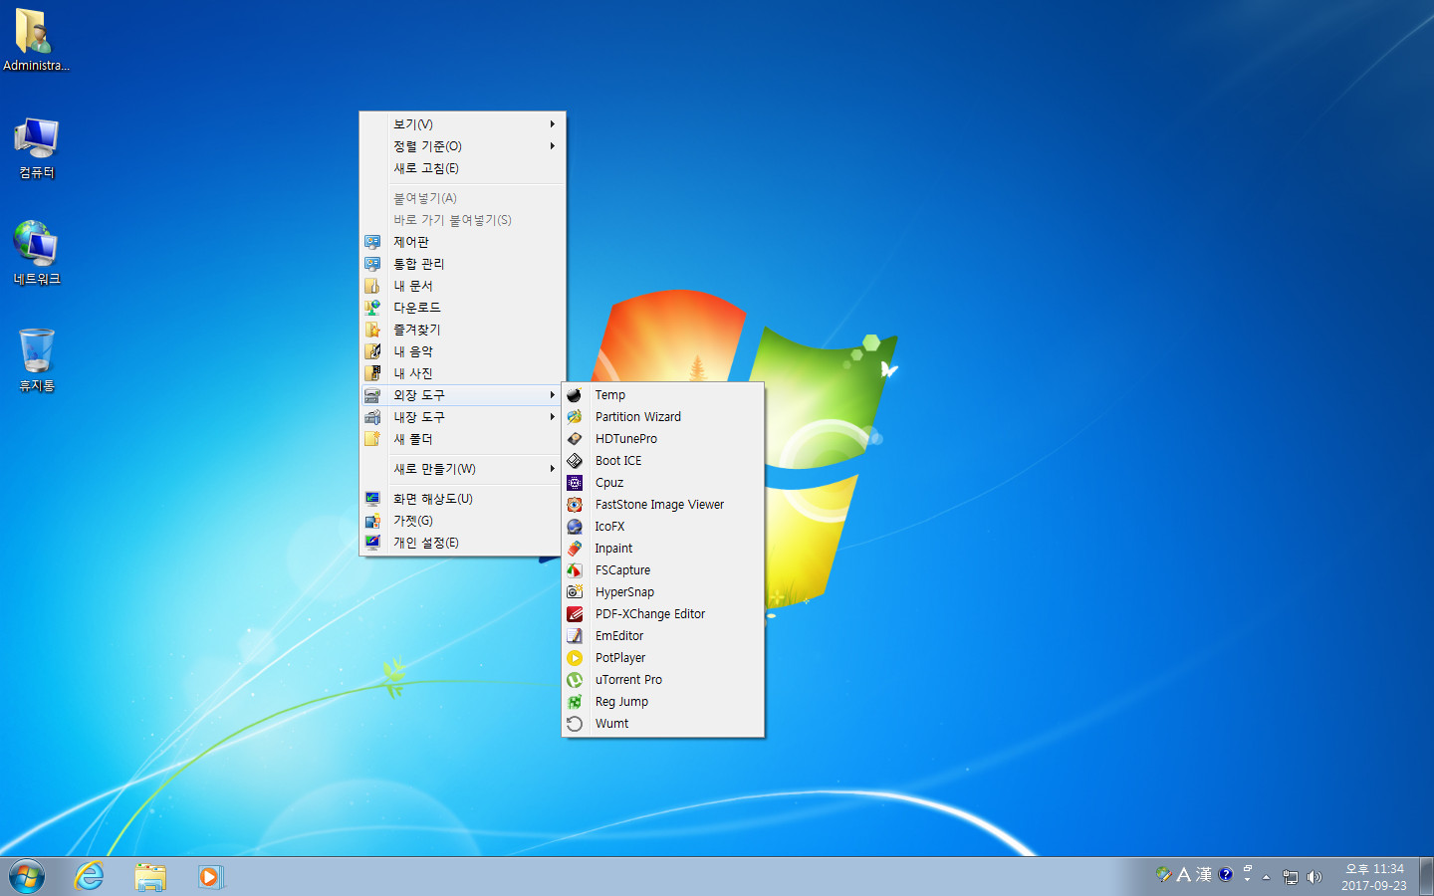Click the 통합 관리 icon
Viewport: 1434px width, 896px height.
pos(372,264)
